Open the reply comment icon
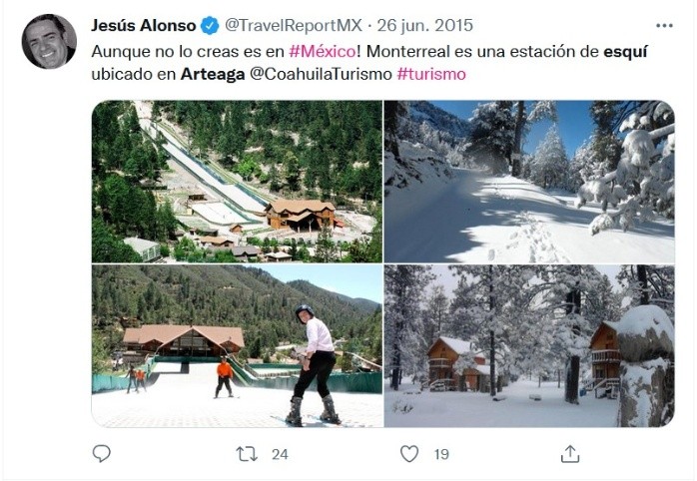Image resolution: width=697 pixels, height=481 pixels. click(x=101, y=454)
